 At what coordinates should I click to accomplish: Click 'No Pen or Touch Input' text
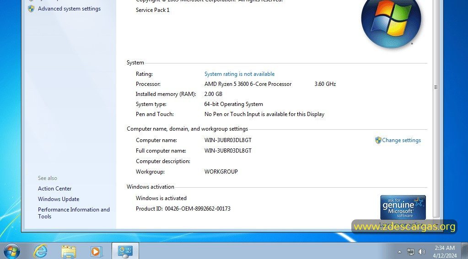(x=264, y=114)
